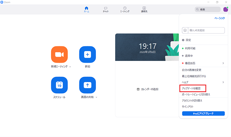Screen dimensions: 231x137
Task: Go to the Home (ホーム) tab
Action: (87, 9)
